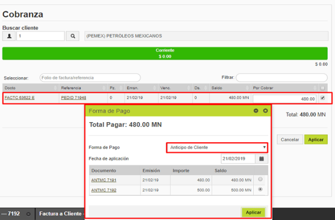Close the Forma de Pago dialog
335x220 pixels.
tap(266, 111)
